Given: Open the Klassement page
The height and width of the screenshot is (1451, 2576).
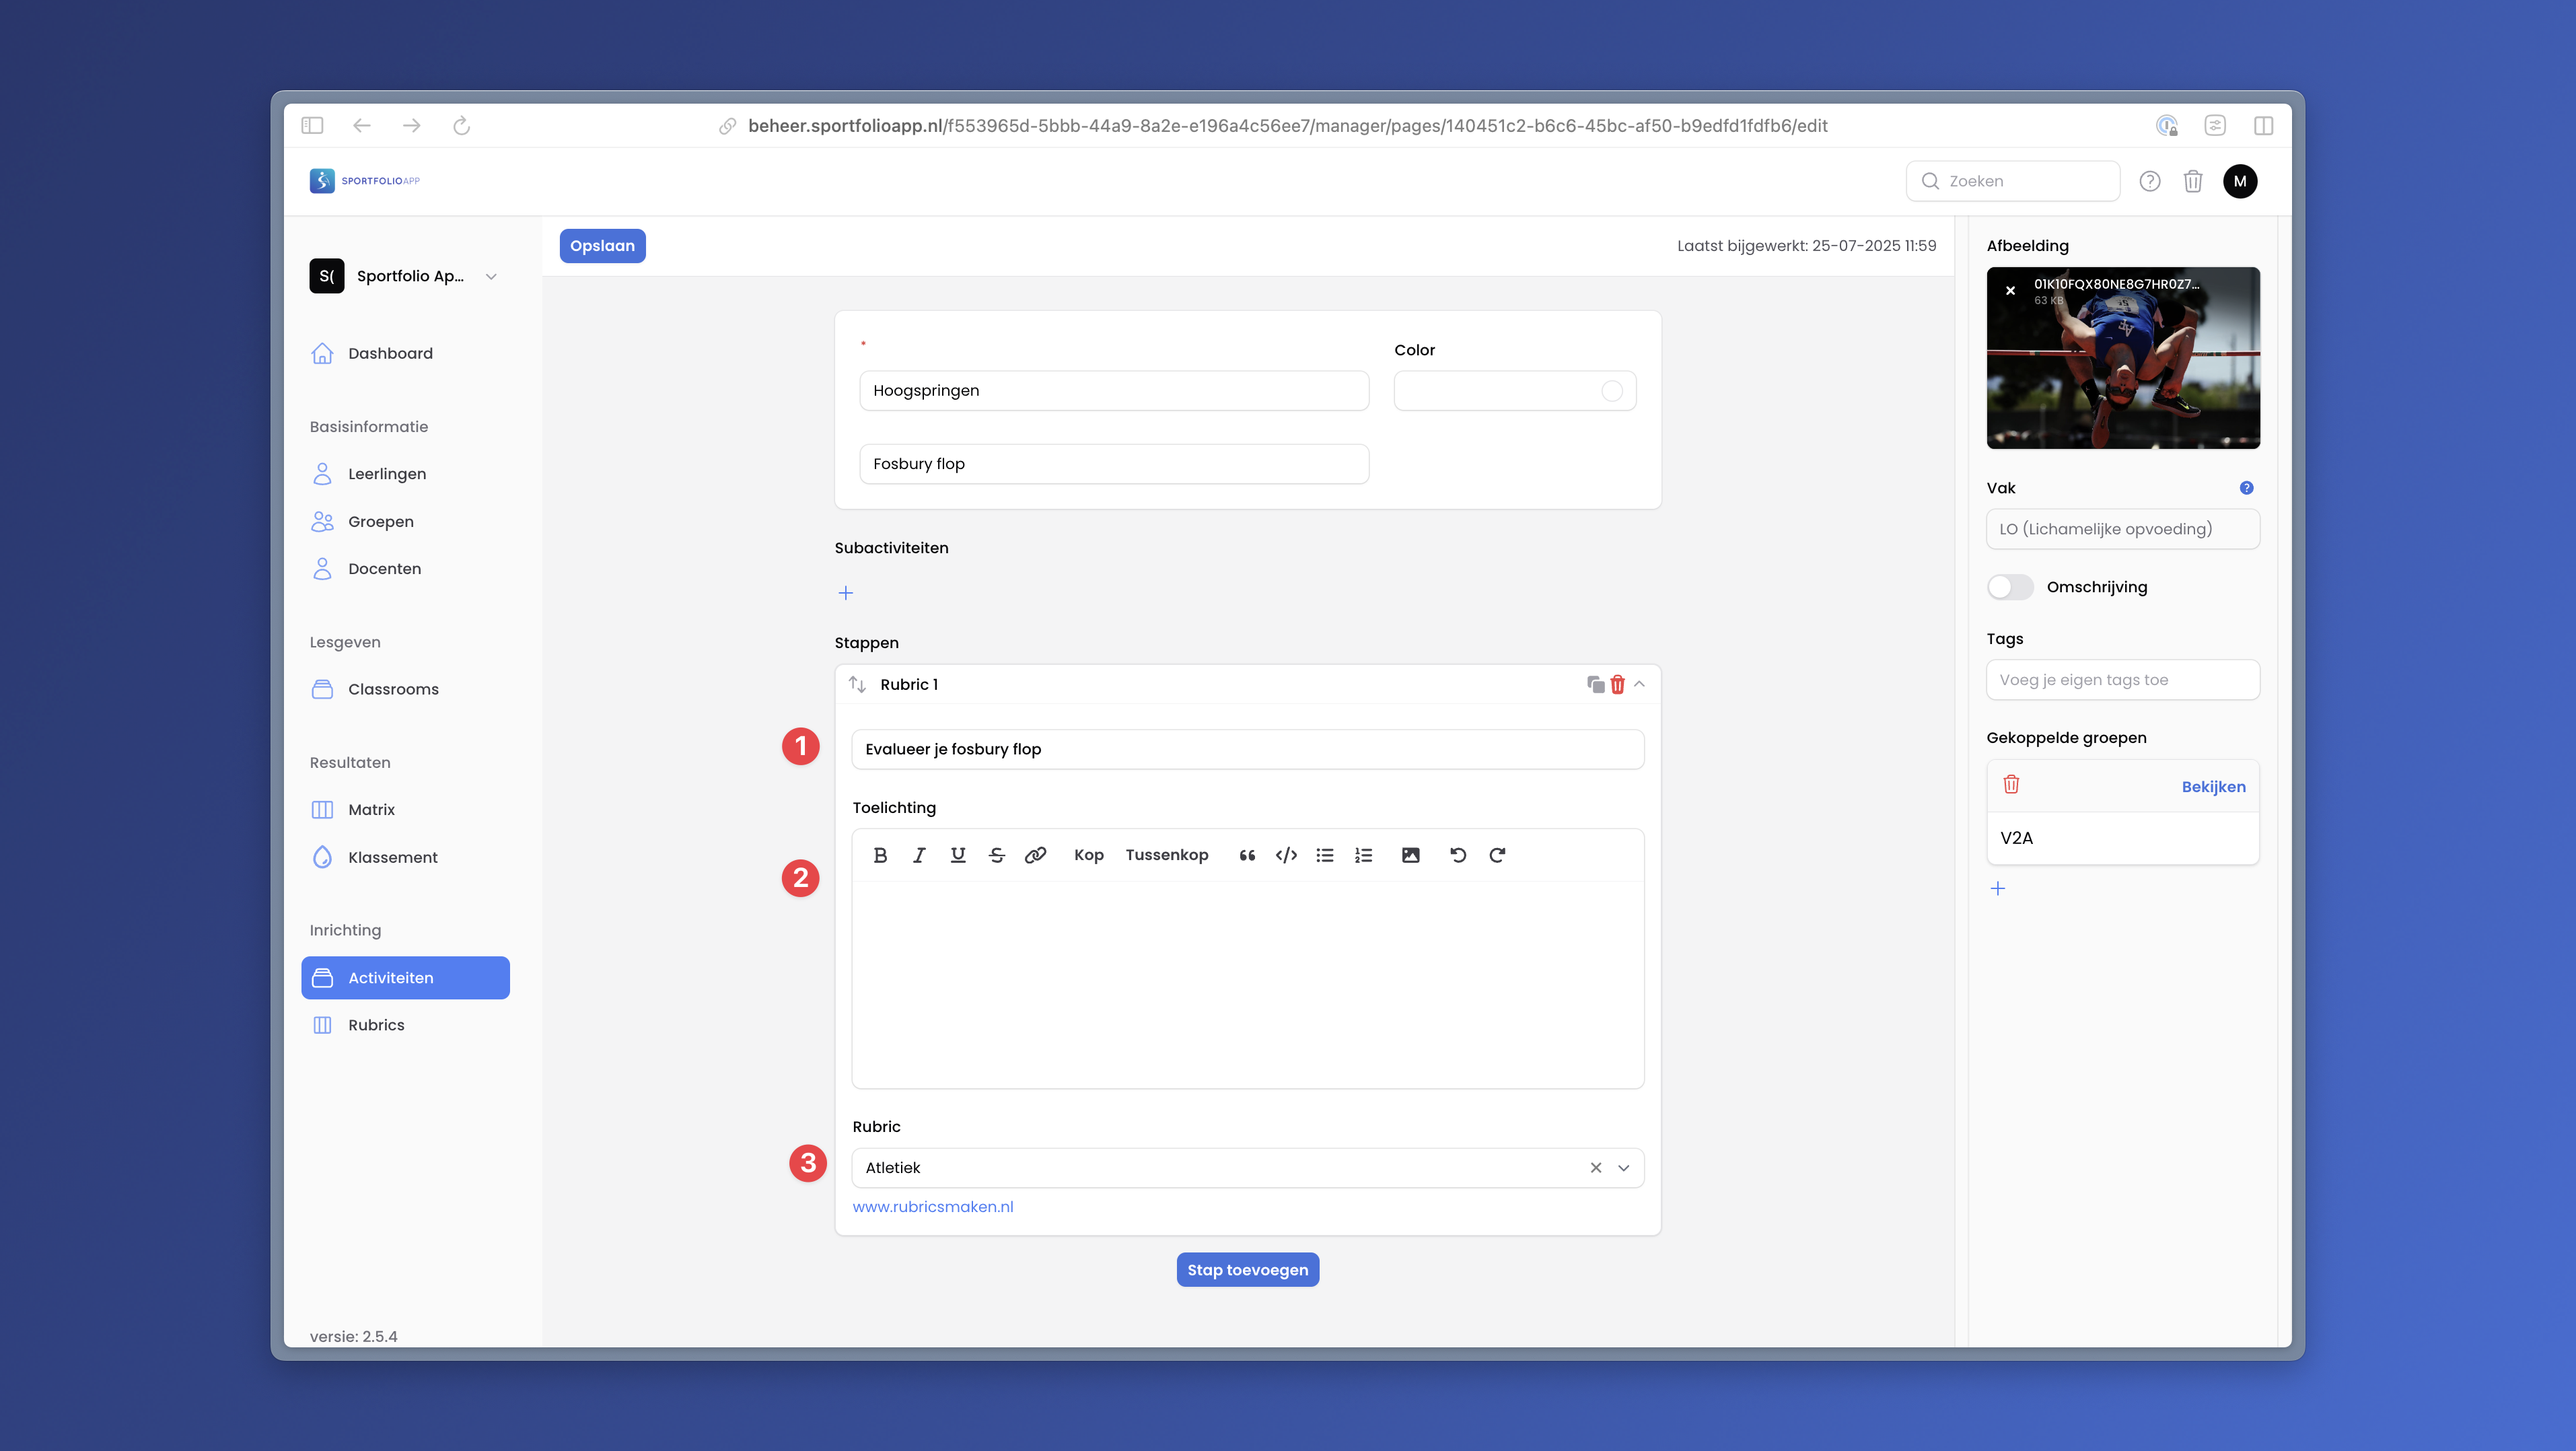Looking at the screenshot, I should [392, 857].
